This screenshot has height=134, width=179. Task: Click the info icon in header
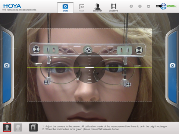click(x=140, y=6)
